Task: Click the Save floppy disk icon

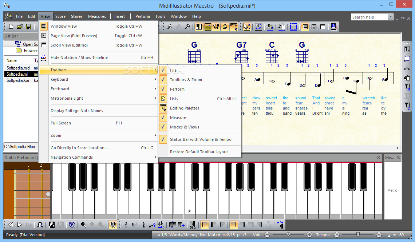Action: click(x=28, y=27)
